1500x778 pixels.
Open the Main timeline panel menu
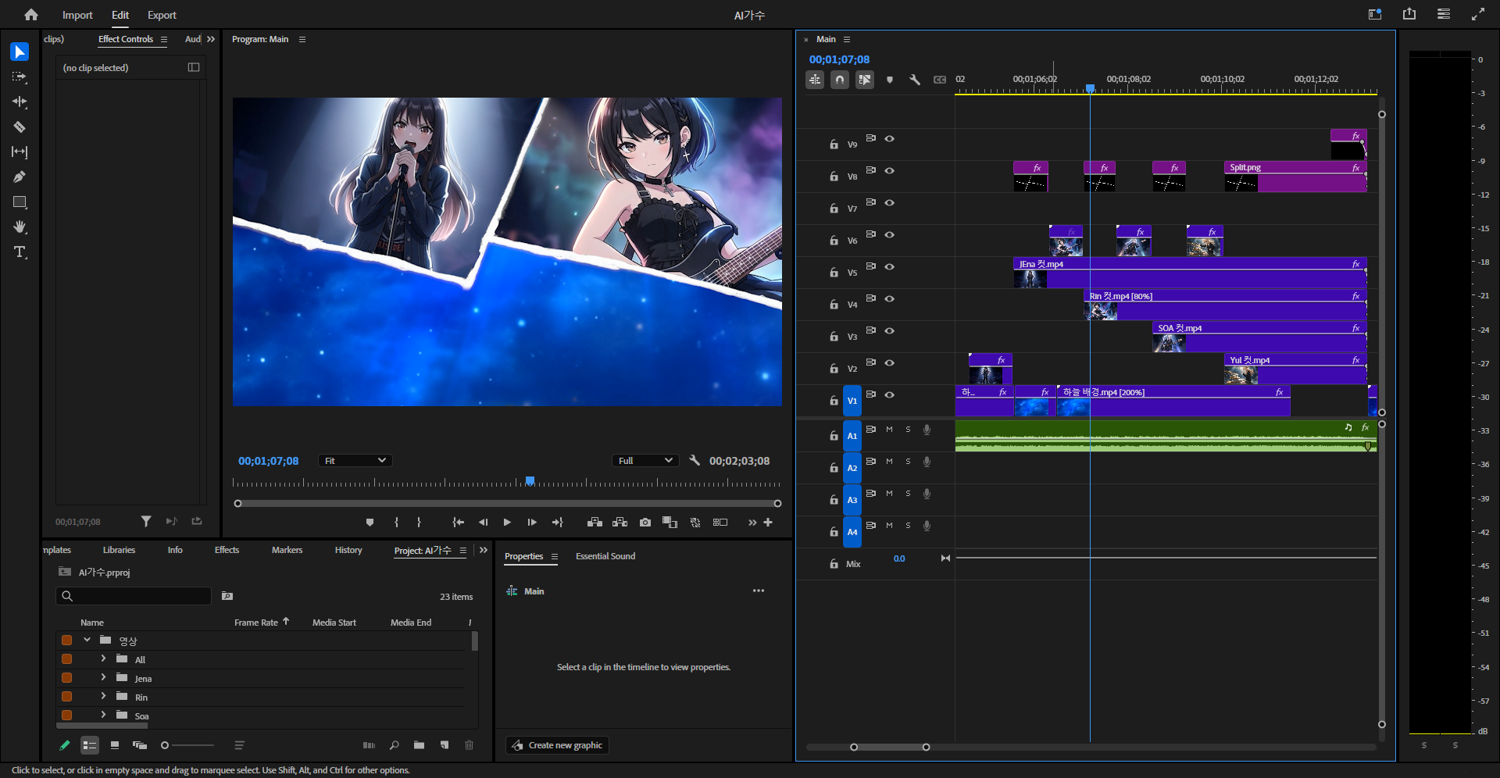(x=847, y=39)
